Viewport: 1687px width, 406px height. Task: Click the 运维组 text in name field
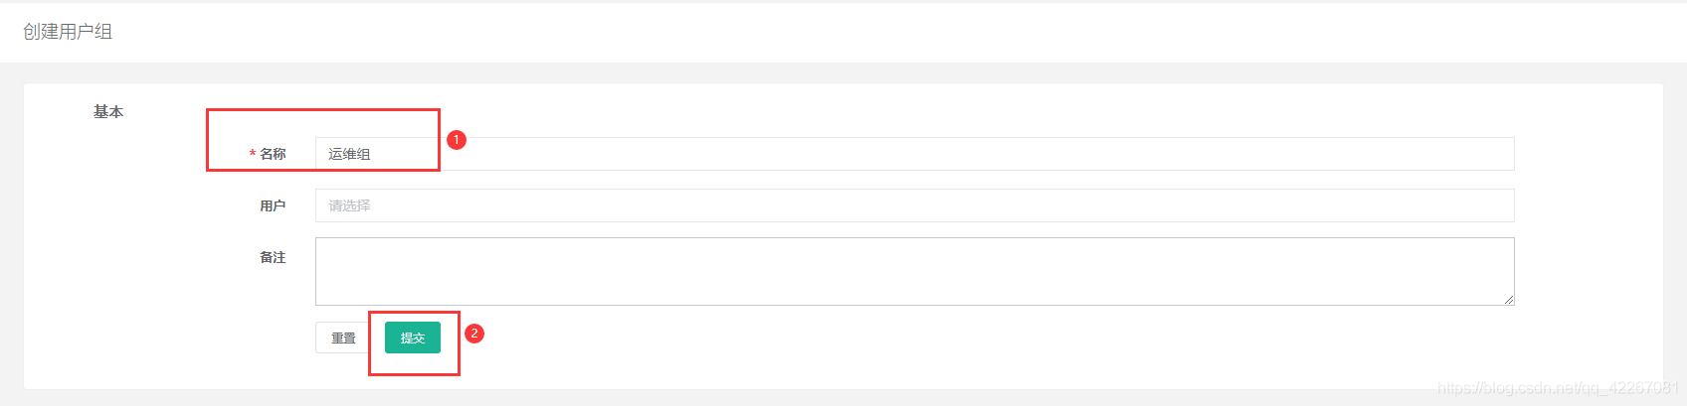tap(349, 154)
